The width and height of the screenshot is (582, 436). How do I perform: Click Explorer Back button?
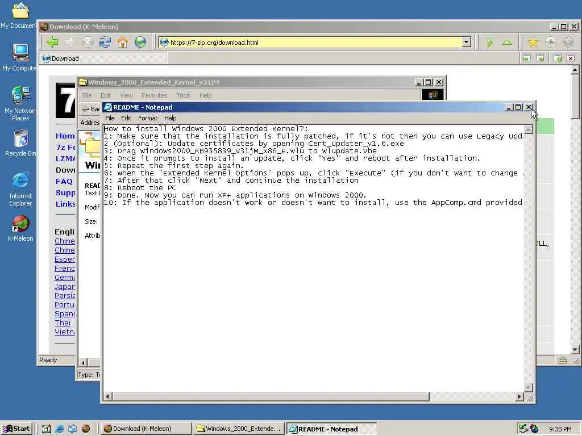(x=91, y=109)
